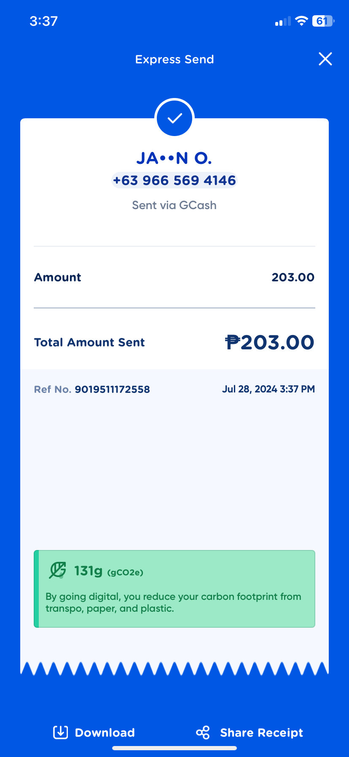Close the Express Send receipt

coord(325,59)
